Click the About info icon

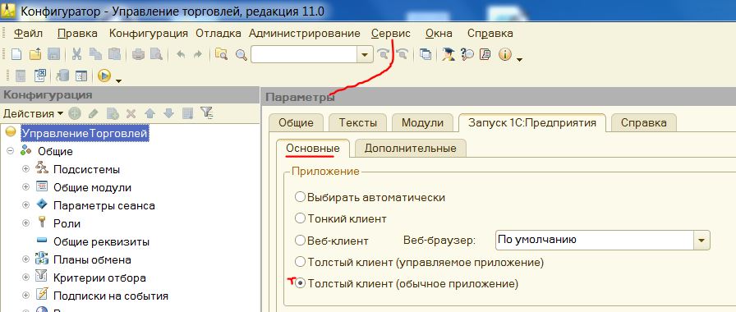click(504, 54)
